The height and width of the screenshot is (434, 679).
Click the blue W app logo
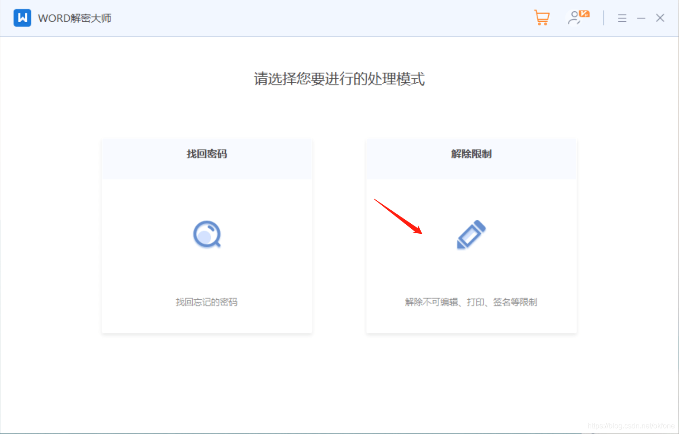(22, 18)
